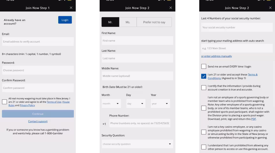
Task: Select the Mr. title option
Action: pos(110,22)
